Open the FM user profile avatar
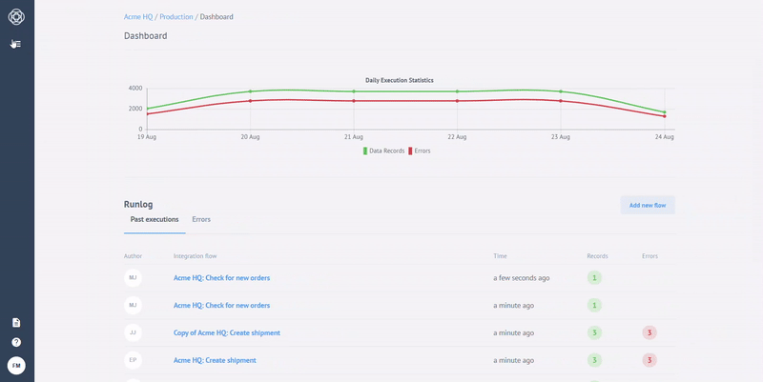 (16, 366)
